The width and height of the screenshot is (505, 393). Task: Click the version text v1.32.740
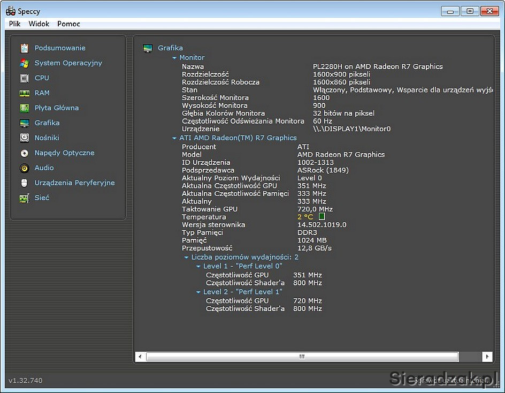tap(26, 381)
